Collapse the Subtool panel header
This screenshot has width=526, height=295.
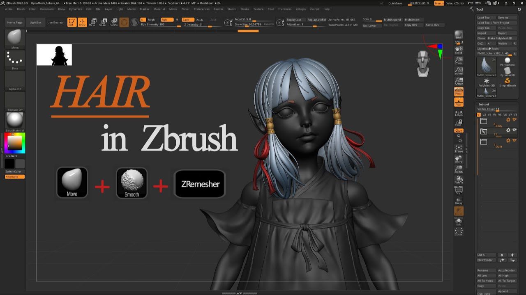pyautogui.click(x=483, y=104)
